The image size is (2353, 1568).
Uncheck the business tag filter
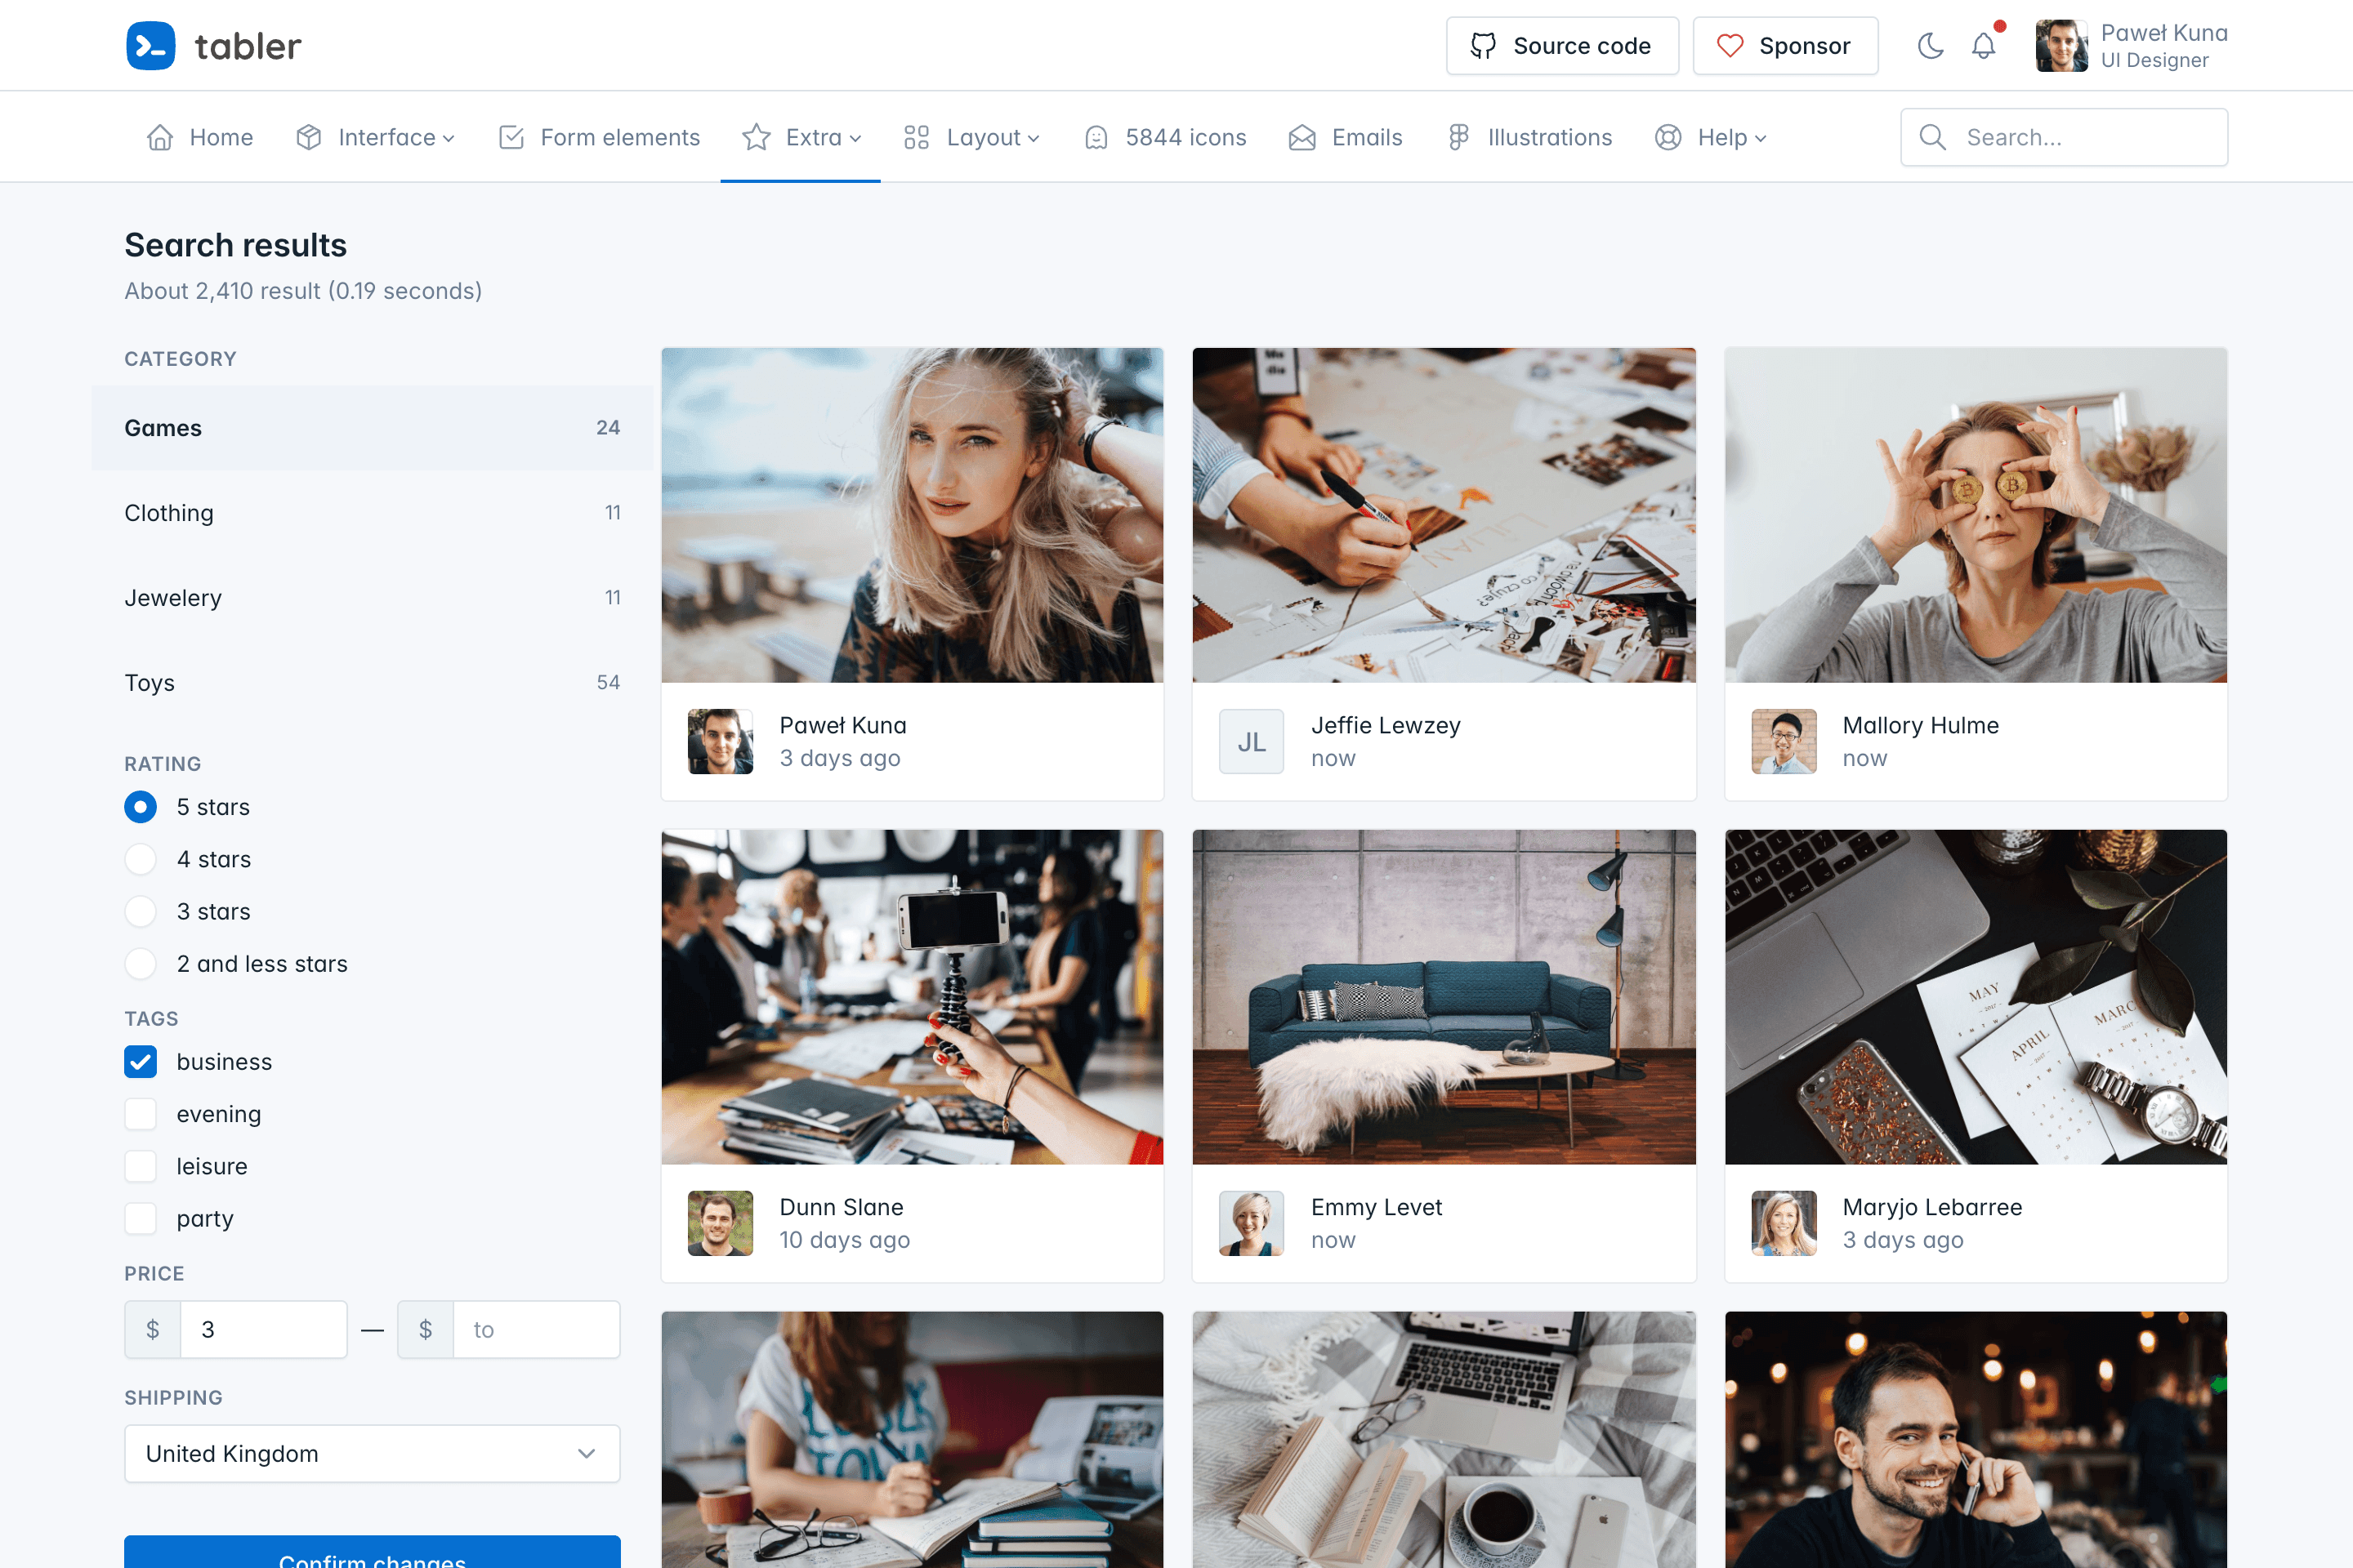pyautogui.click(x=141, y=1062)
